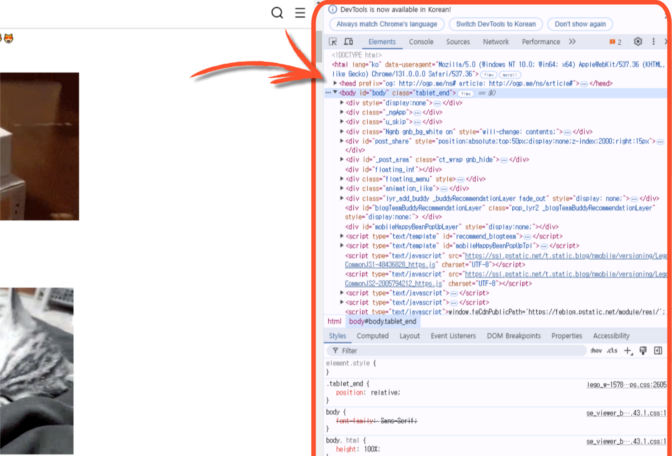This screenshot has width=672, height=456.
Task: Open the DOM Breakpoints tab
Action: click(x=514, y=336)
